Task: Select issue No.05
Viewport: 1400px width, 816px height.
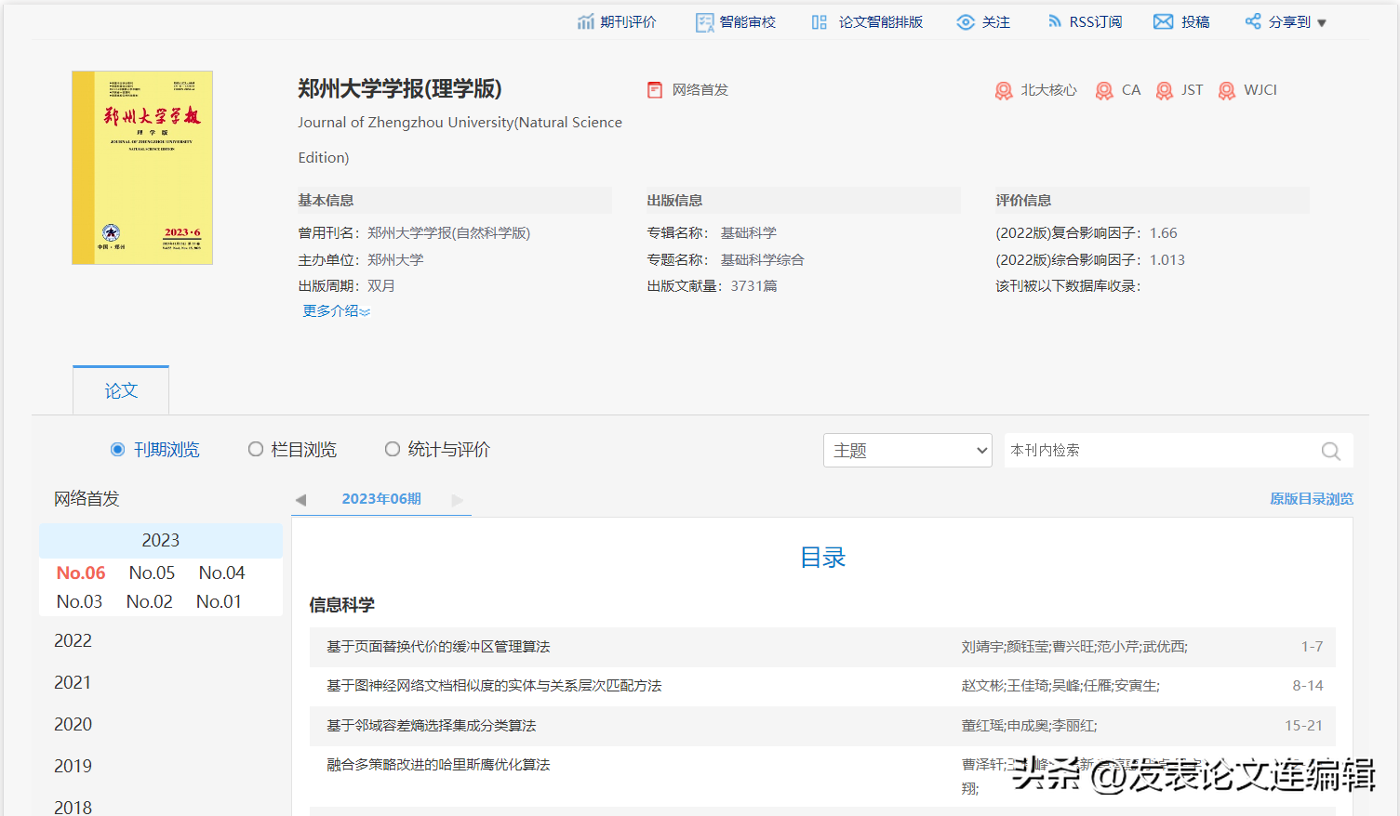Action: click(152, 573)
